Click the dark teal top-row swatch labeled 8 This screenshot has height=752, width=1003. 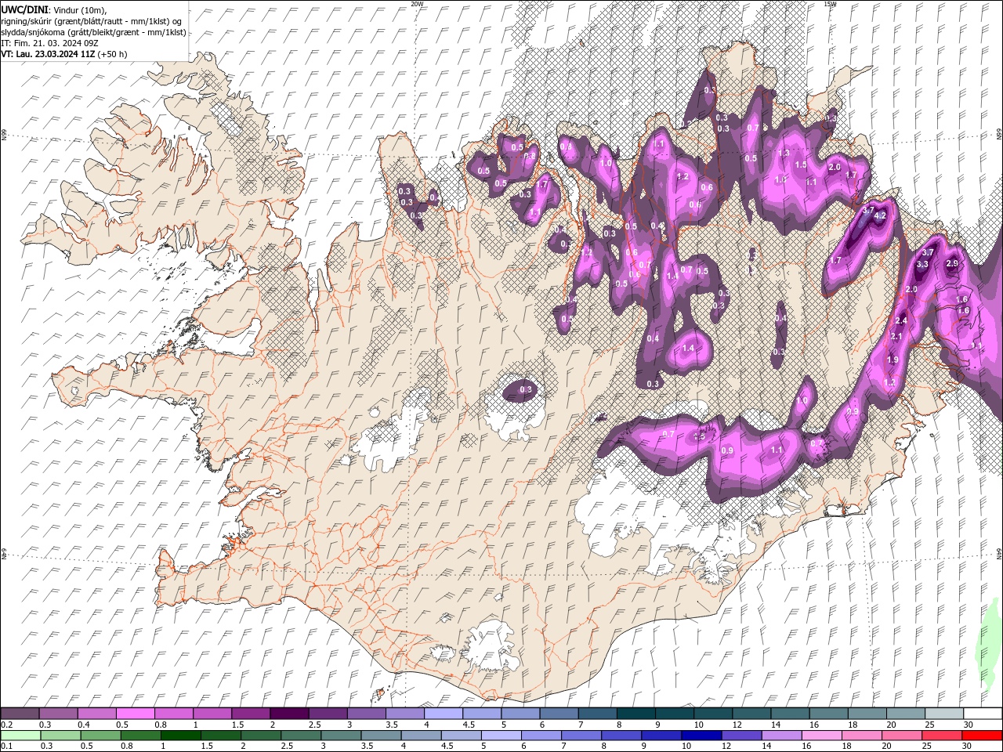[x=635, y=714]
